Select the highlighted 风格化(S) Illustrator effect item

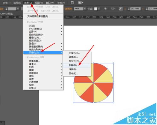(43, 52)
